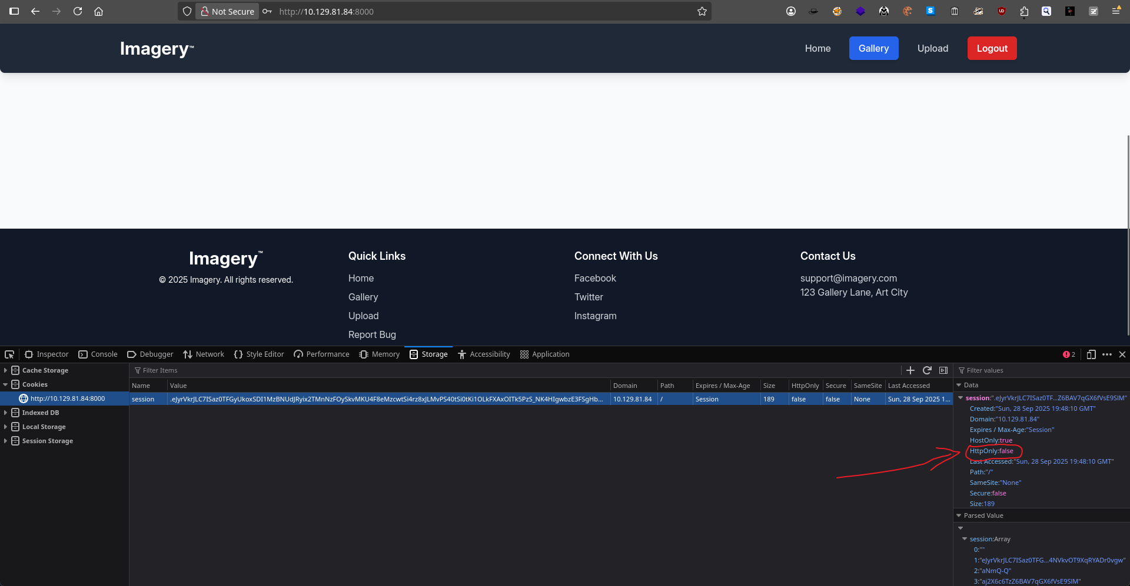Collapse the Cookies tree node

click(5, 384)
